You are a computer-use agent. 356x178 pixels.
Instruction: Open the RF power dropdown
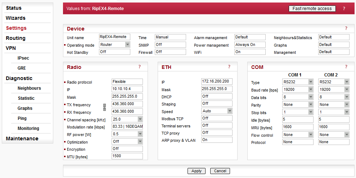pyautogui.click(x=127, y=134)
